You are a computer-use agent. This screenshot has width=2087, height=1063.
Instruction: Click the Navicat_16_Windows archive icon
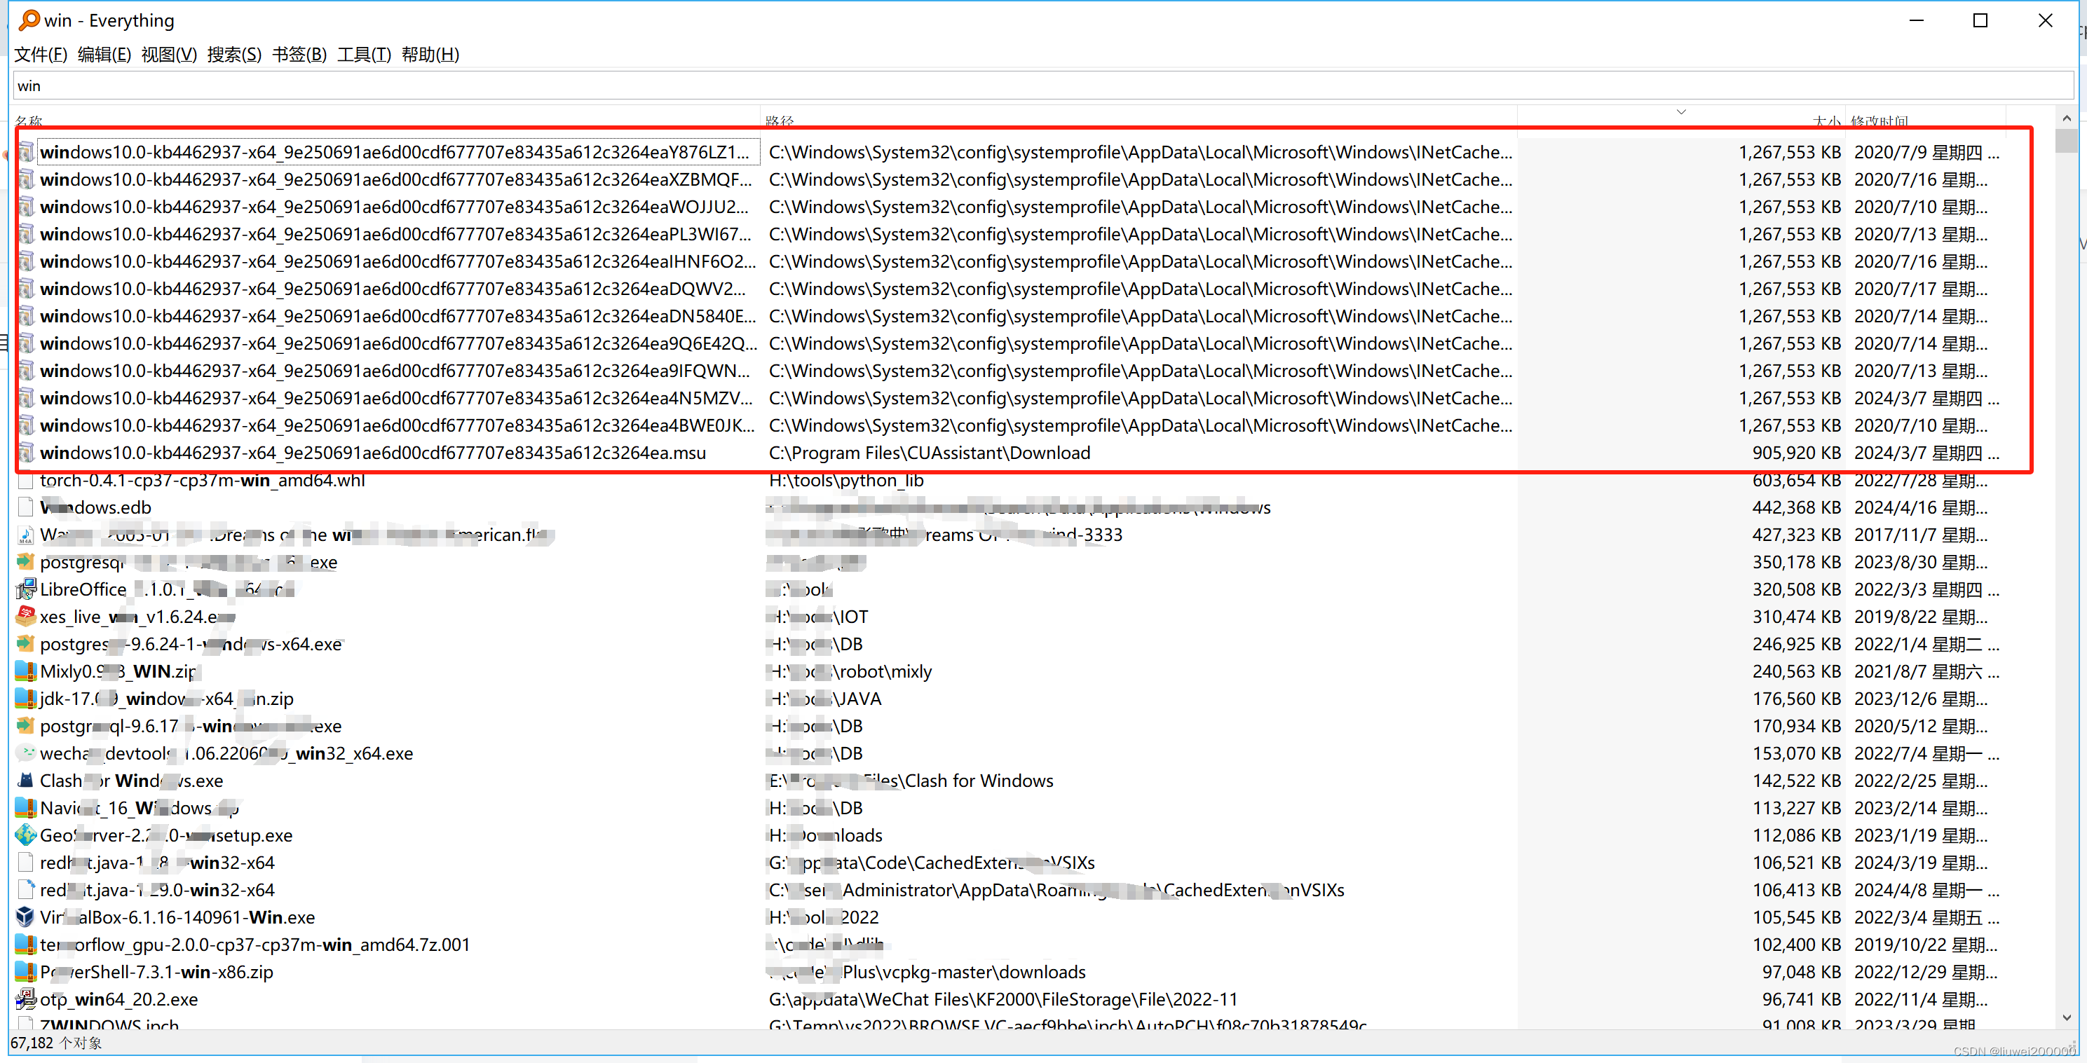25,807
